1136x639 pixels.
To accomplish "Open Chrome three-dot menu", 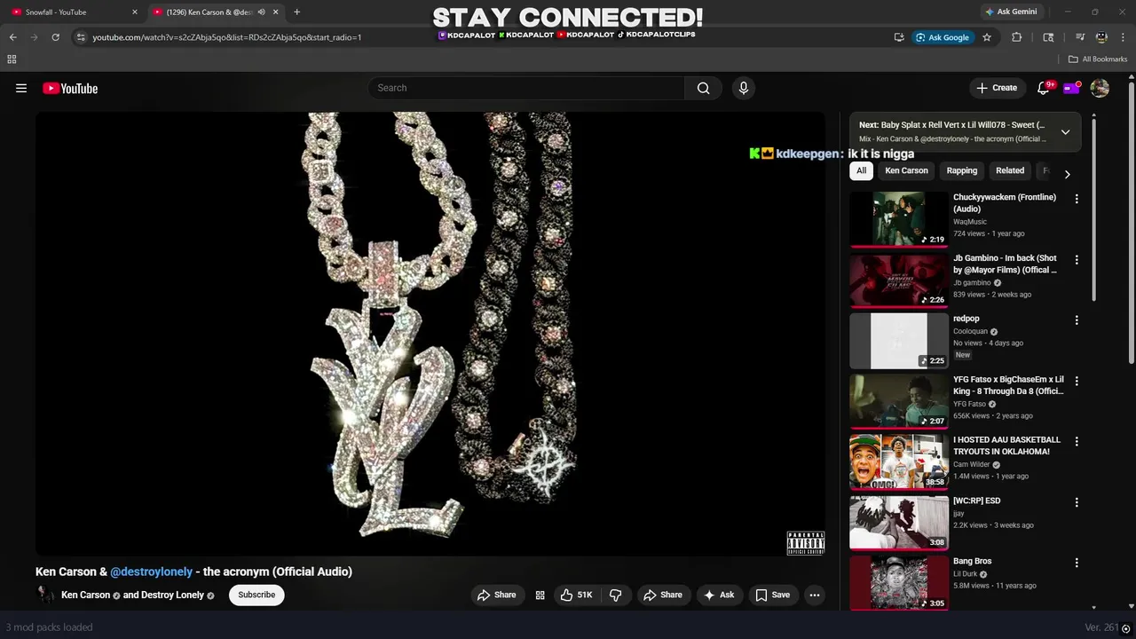I will (x=1123, y=37).
